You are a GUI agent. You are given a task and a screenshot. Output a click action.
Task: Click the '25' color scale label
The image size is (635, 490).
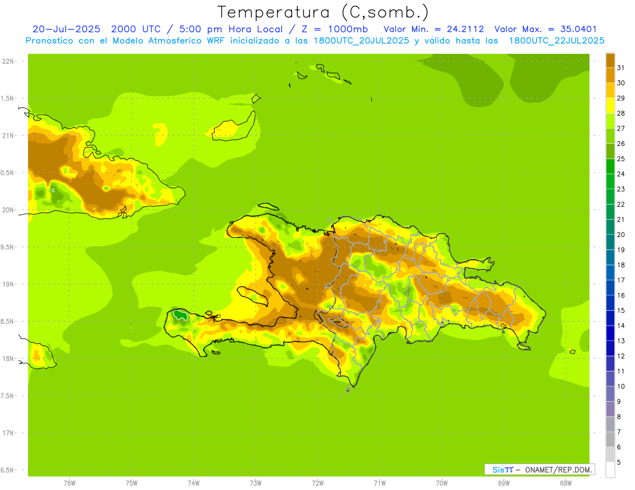(x=621, y=159)
